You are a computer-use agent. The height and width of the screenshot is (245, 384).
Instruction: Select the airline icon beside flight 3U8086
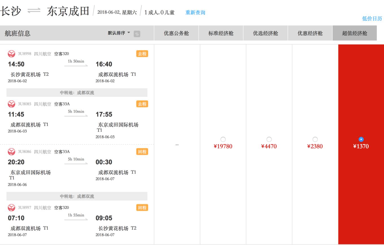pyautogui.click(x=11, y=152)
